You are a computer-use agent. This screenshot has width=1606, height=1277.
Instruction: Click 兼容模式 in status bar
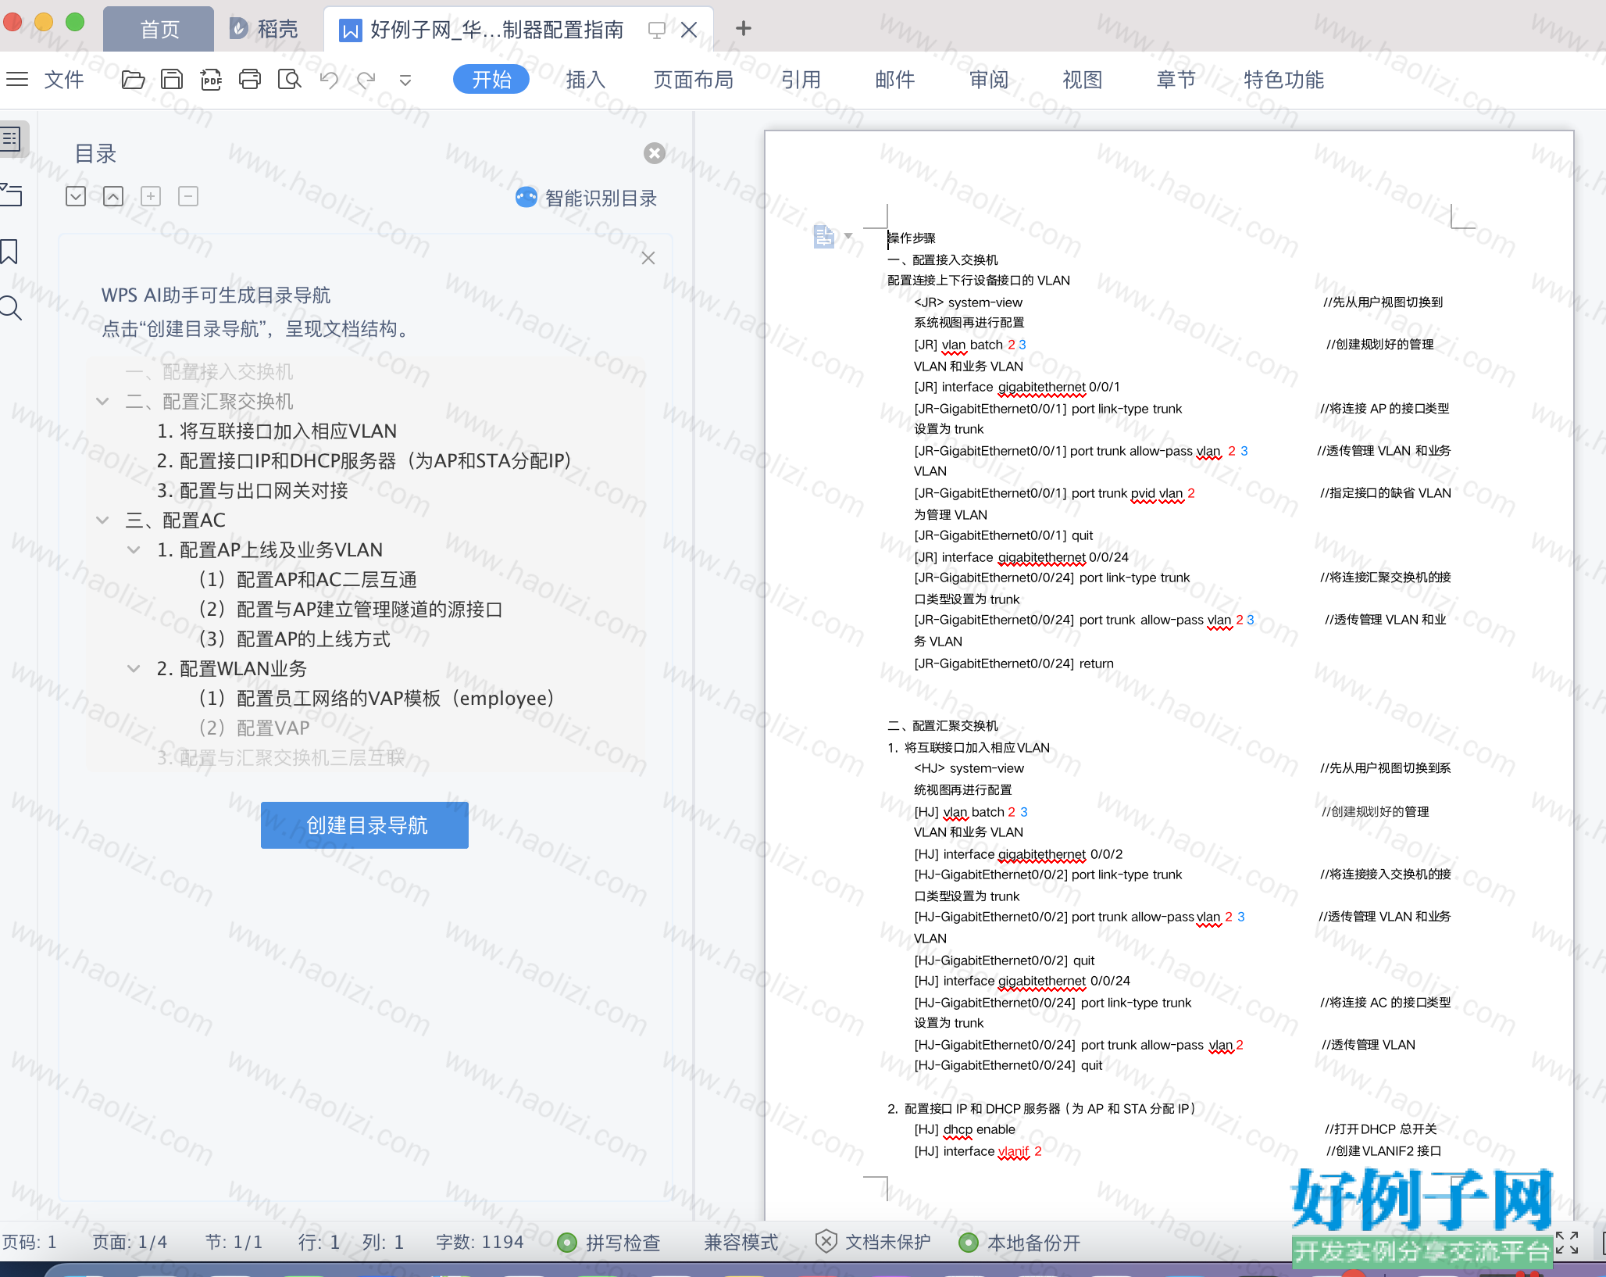click(x=741, y=1243)
